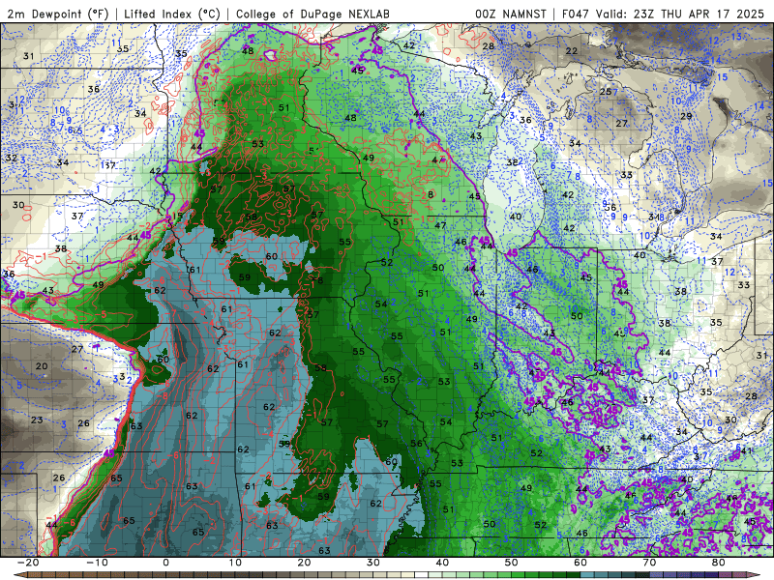The width and height of the screenshot is (774, 580).
Task: Click the '00Z NAMNST' model run label
Action: [511, 14]
